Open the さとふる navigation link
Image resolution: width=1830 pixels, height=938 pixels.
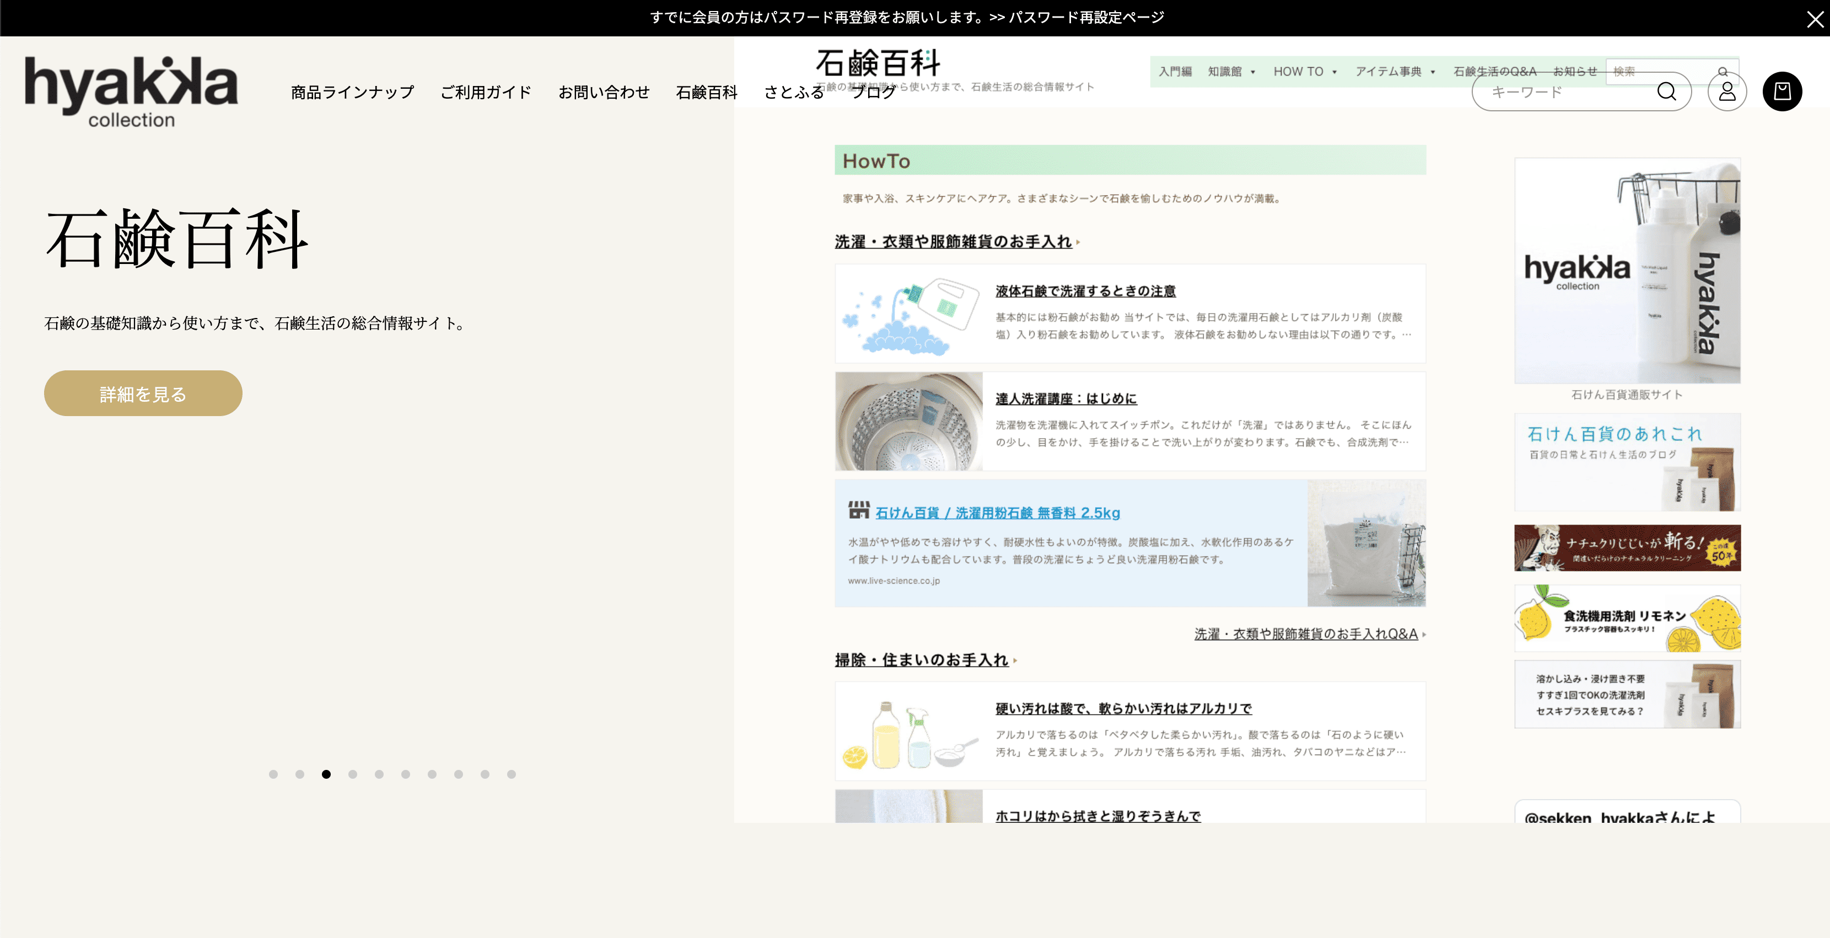794,92
